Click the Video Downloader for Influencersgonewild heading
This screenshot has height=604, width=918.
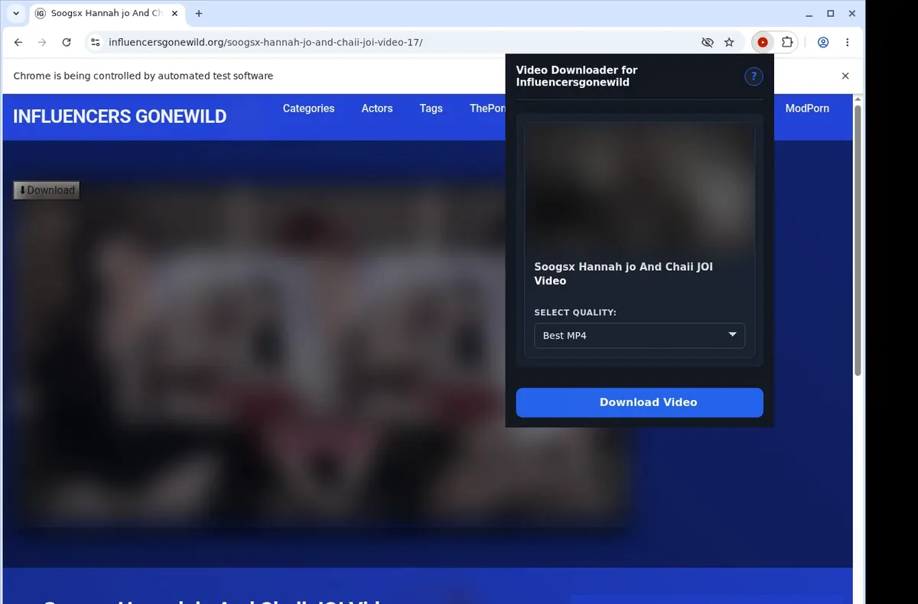[577, 76]
